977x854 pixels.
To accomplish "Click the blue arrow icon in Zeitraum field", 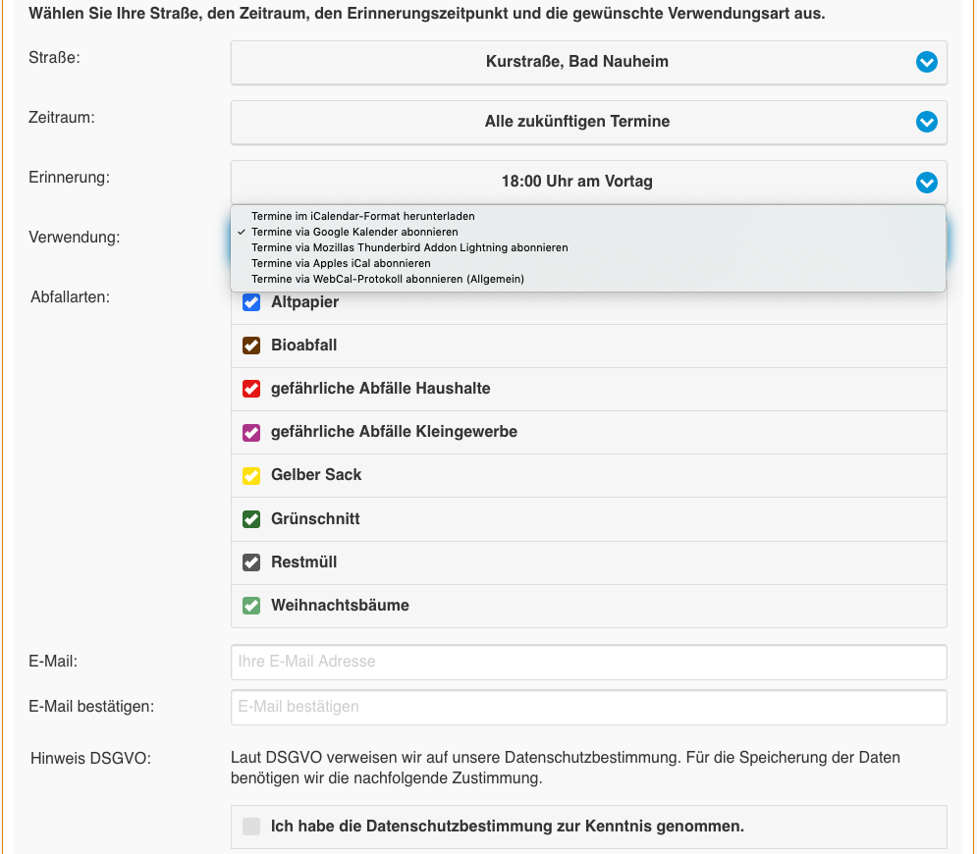I will point(926,122).
